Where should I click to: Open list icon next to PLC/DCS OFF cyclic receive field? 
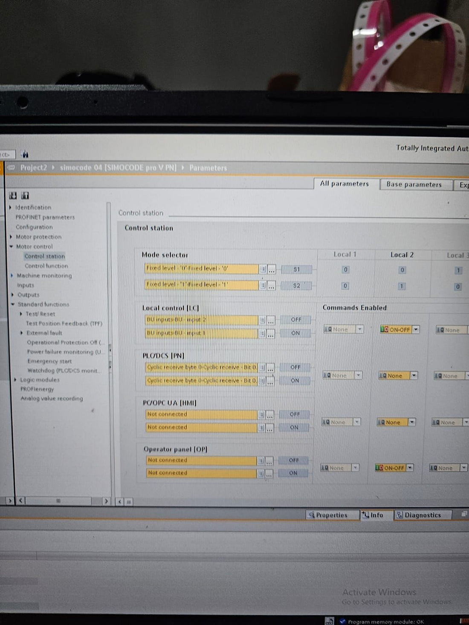(x=262, y=368)
